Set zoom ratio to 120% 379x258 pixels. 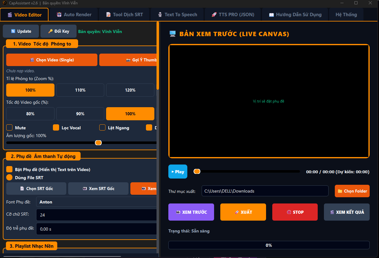tap(130, 90)
